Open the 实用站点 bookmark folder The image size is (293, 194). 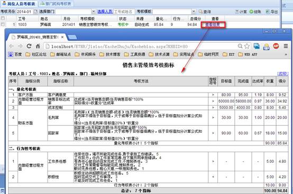point(184,54)
